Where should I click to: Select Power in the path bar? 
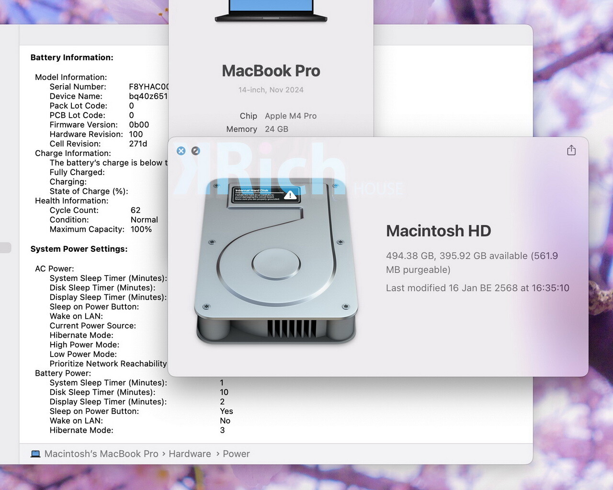[x=236, y=454]
